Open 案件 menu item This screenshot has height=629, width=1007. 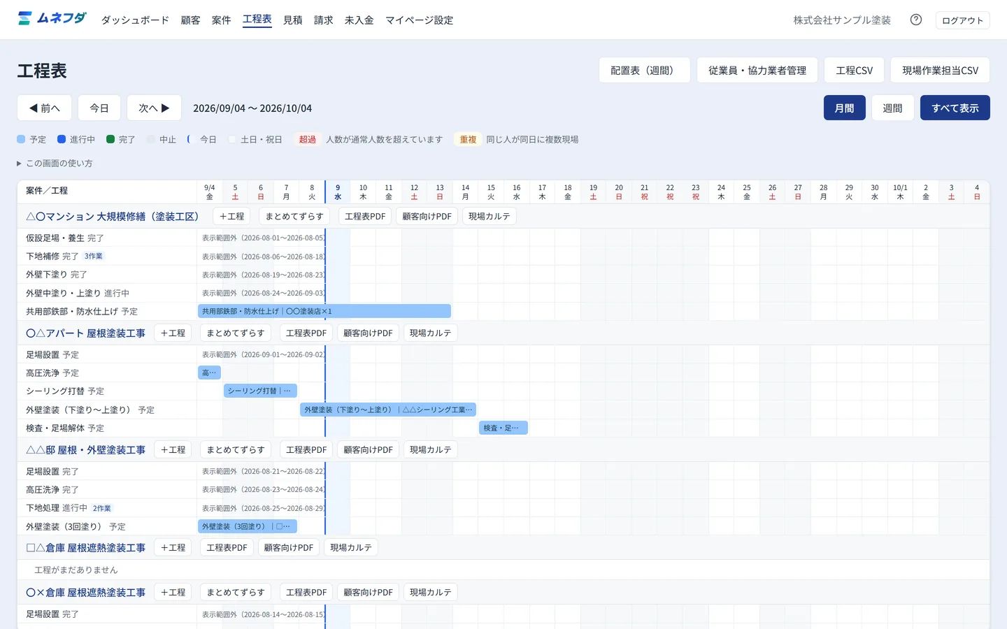221,20
